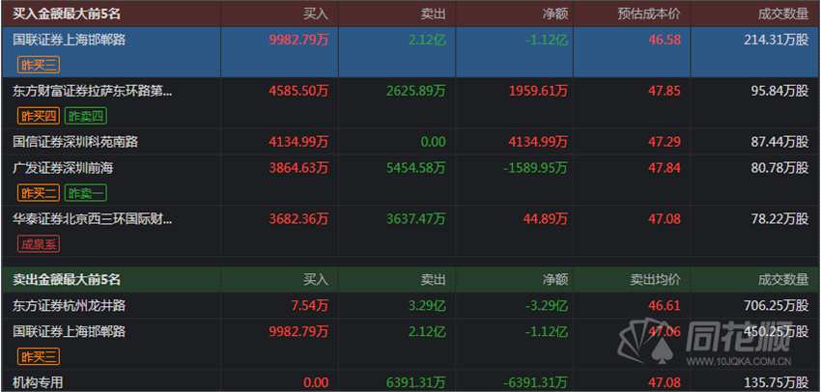Image resolution: width=821 pixels, height=392 pixels.
Task: Click the 成泉系 tag under 华泰证券
Action: click(x=39, y=244)
